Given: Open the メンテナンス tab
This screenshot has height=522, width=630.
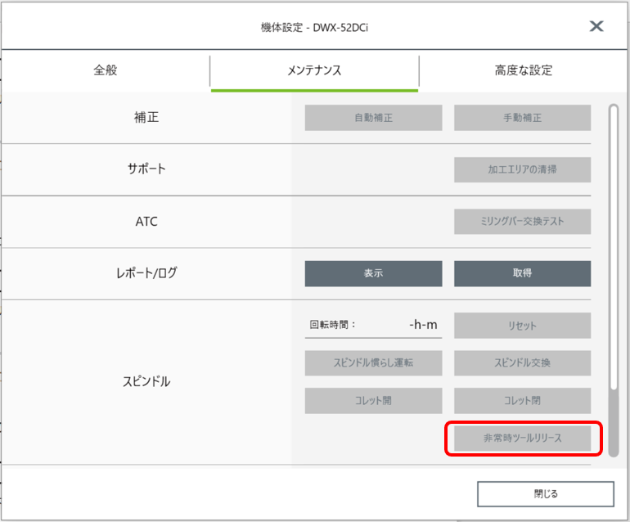Looking at the screenshot, I should pos(314,70).
